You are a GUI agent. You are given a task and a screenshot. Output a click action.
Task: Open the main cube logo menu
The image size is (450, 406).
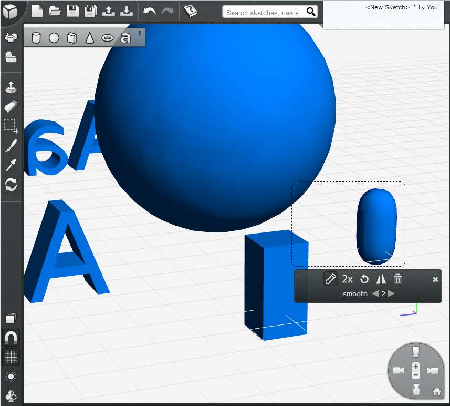tap(11, 12)
